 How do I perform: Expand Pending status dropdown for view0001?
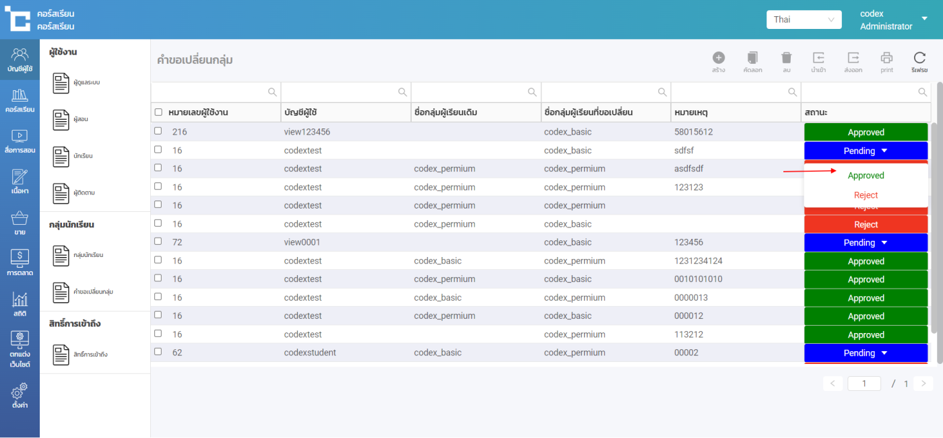click(866, 243)
